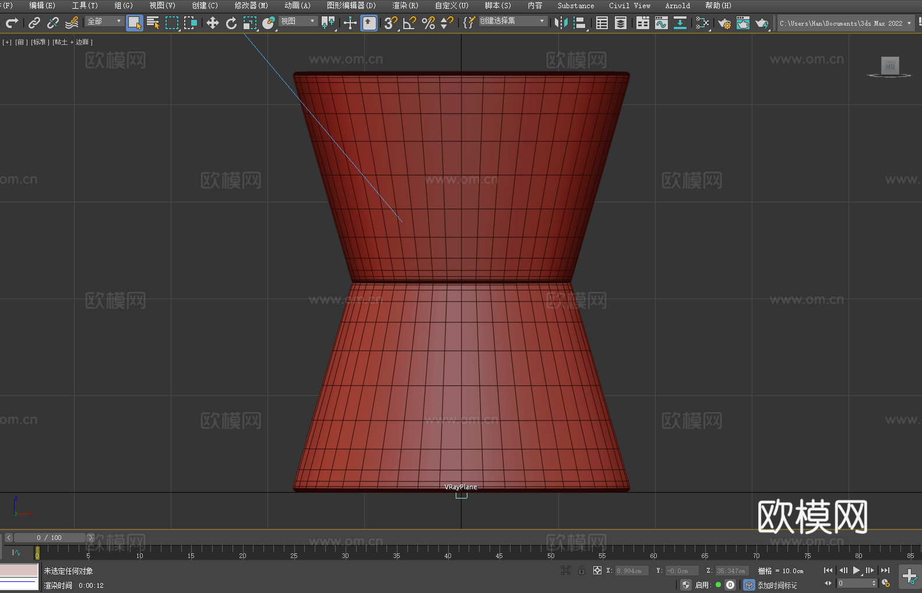Toggle the Scene Explorer
This screenshot has width=922, height=593.
602,23
